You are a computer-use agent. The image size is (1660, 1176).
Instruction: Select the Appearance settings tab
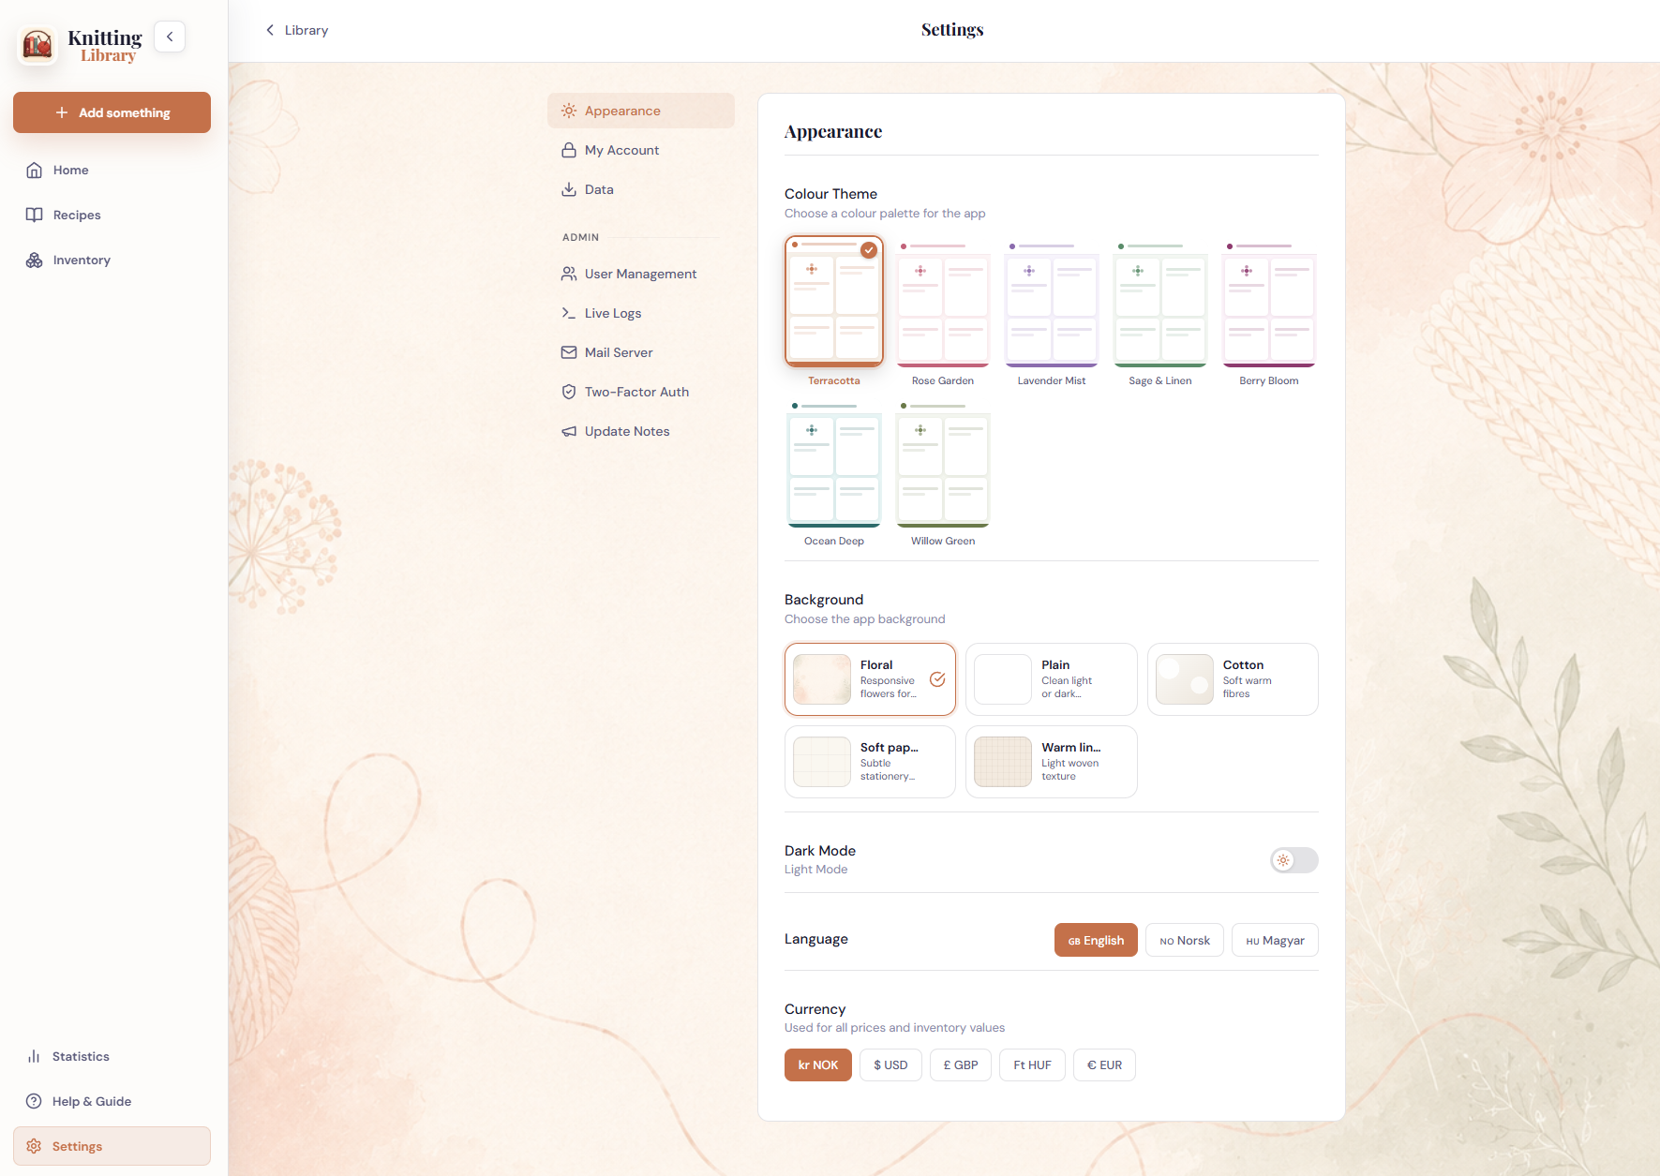(641, 111)
